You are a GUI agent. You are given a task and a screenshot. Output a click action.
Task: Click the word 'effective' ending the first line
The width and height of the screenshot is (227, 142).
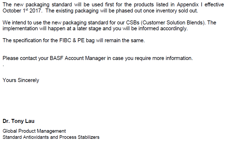tap(214, 5)
